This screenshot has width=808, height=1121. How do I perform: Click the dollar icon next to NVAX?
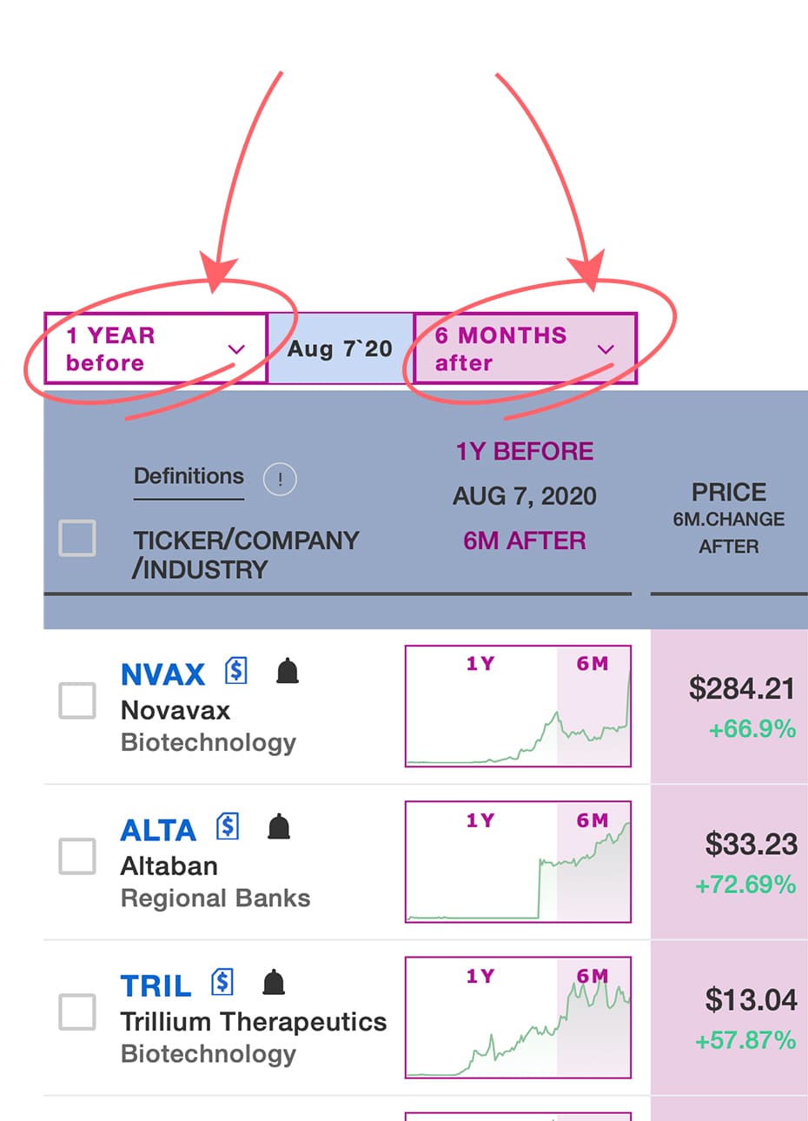point(235,671)
